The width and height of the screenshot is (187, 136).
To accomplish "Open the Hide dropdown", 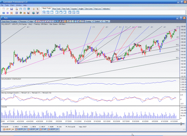I will coord(32,21).
